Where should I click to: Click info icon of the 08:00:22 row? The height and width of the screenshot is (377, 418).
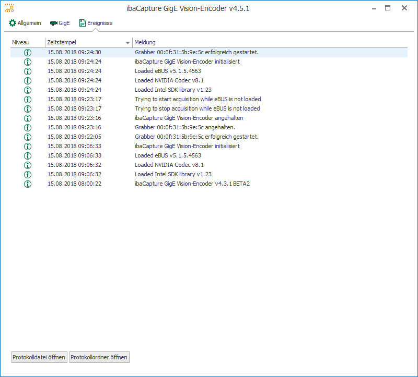pyautogui.click(x=28, y=184)
